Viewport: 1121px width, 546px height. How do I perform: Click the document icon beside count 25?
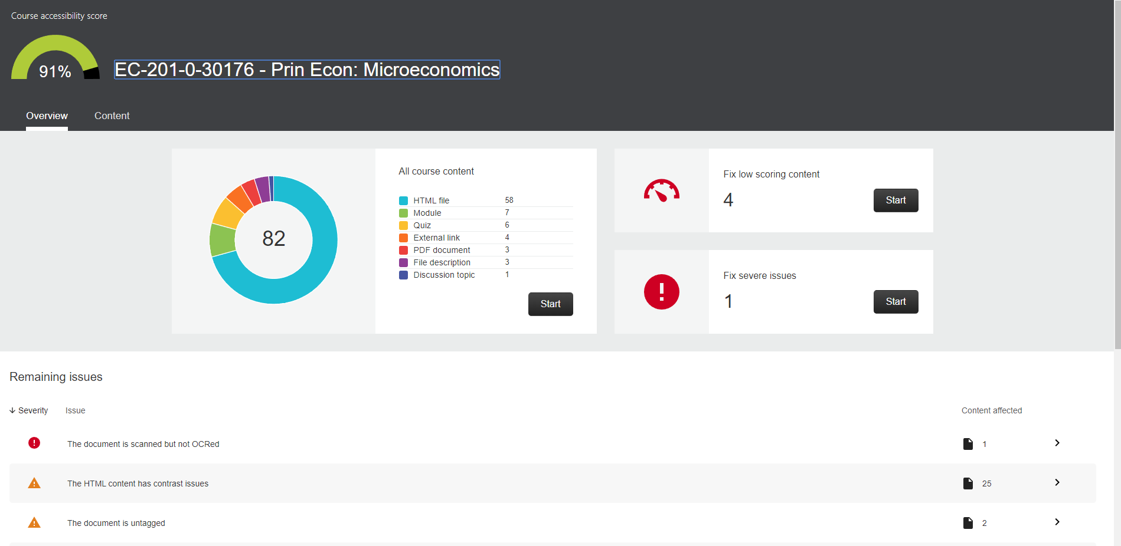968,483
